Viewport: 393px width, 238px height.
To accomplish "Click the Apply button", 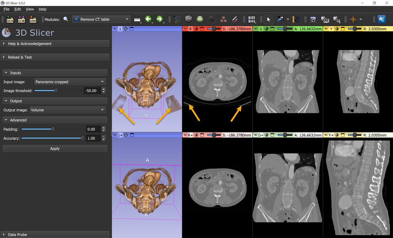I will tap(55, 149).
